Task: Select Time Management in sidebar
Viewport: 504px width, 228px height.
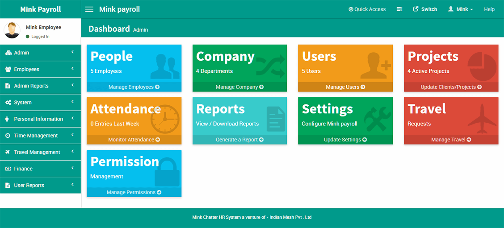Action: (x=41, y=136)
